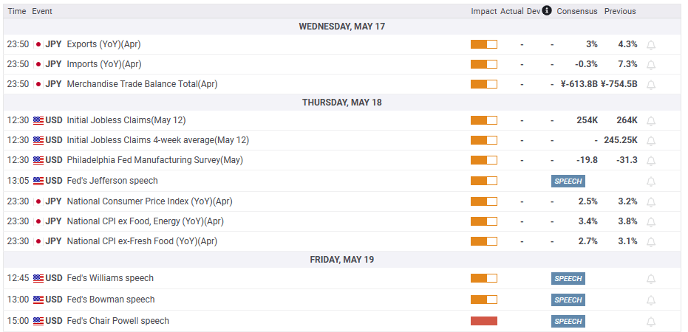
Task: Enable bell for Merchandise Trade Balance Total
Action: click(x=651, y=84)
